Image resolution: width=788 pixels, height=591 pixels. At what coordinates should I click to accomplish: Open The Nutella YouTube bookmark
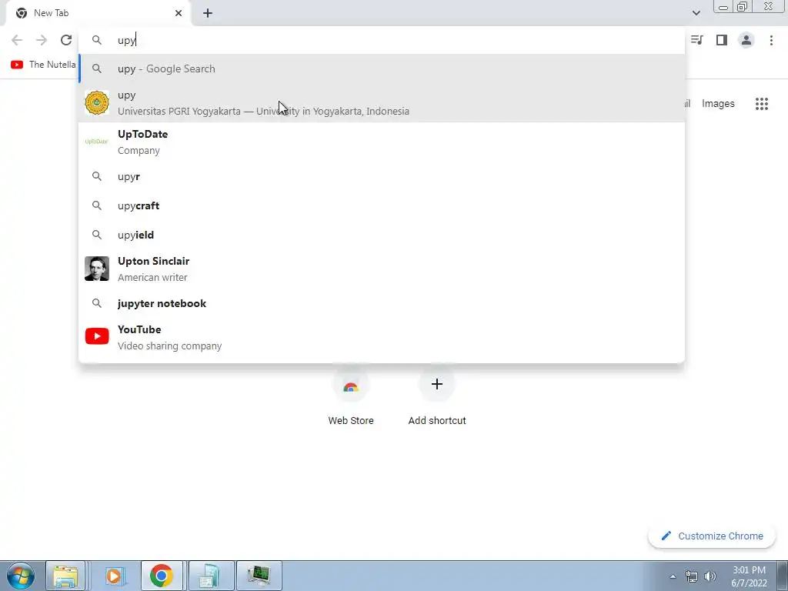point(43,65)
